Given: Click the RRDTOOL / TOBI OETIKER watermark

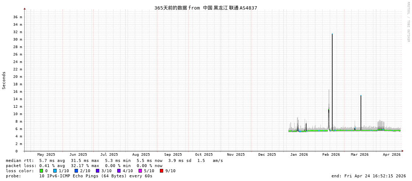Looking at the screenshot, I should [408, 22].
